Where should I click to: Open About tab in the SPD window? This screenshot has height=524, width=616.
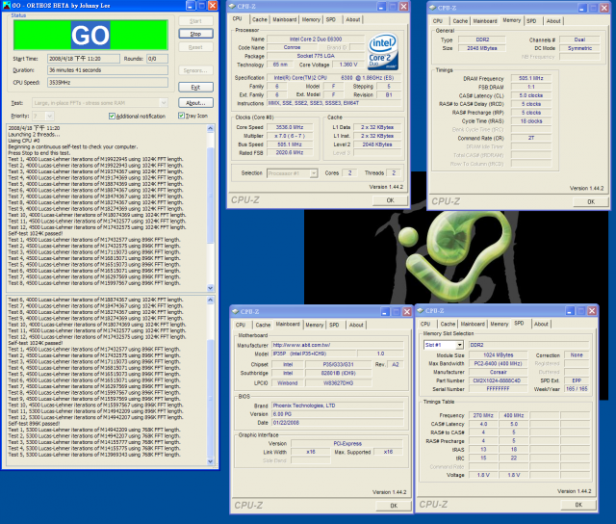click(541, 325)
